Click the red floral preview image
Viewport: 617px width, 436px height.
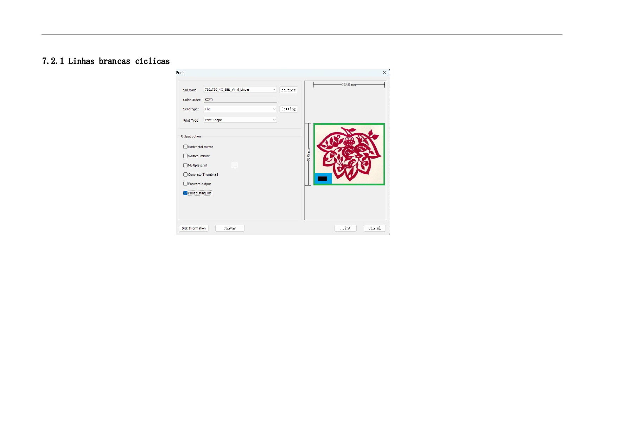point(349,151)
